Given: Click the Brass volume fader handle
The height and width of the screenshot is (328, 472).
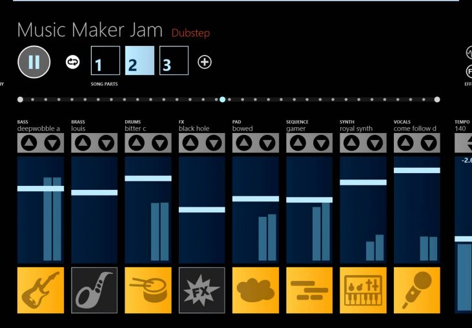Looking at the screenshot, I should [94, 192].
